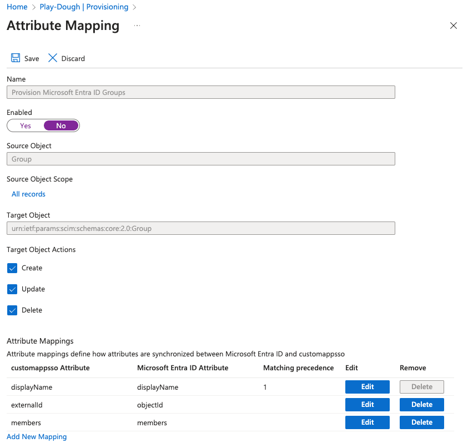Select the Target Object field

(x=200, y=228)
